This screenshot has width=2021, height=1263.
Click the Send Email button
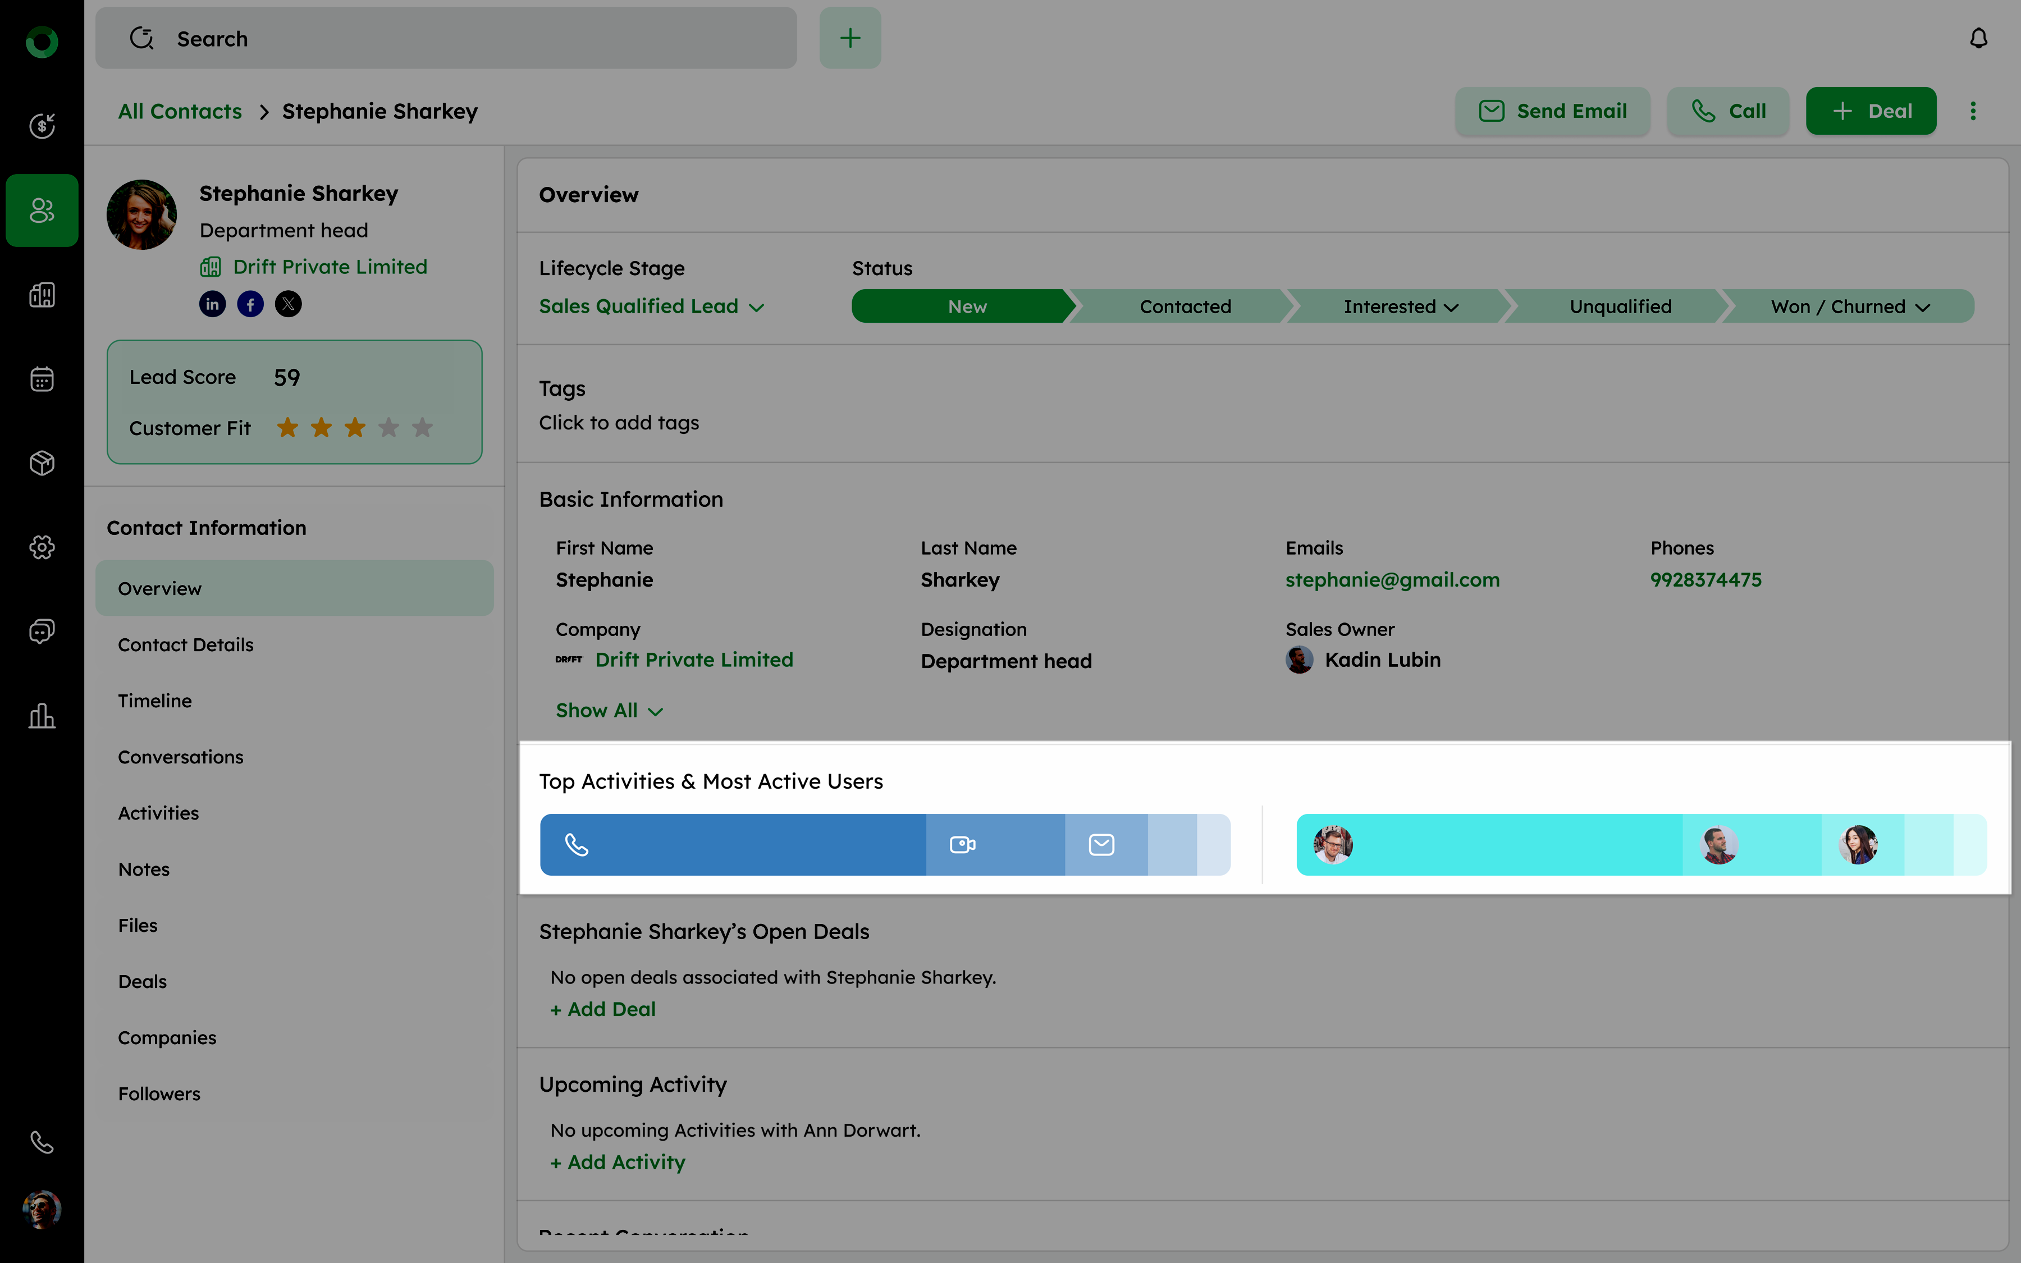(x=1552, y=111)
